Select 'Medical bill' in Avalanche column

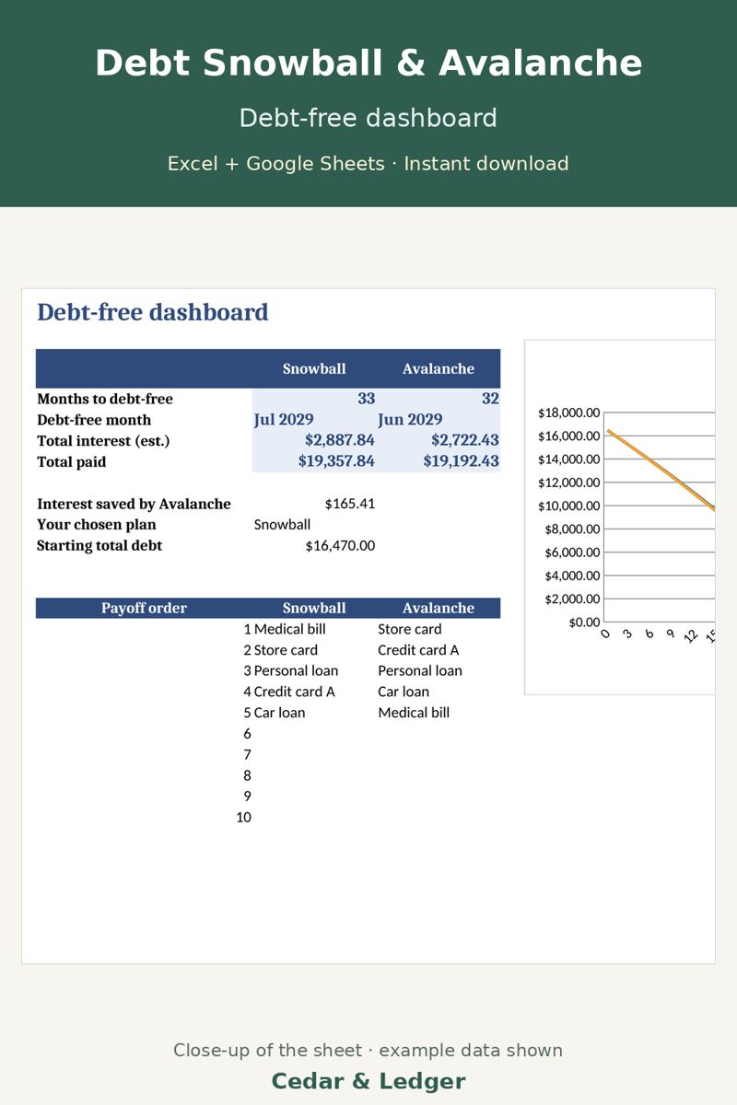point(414,713)
